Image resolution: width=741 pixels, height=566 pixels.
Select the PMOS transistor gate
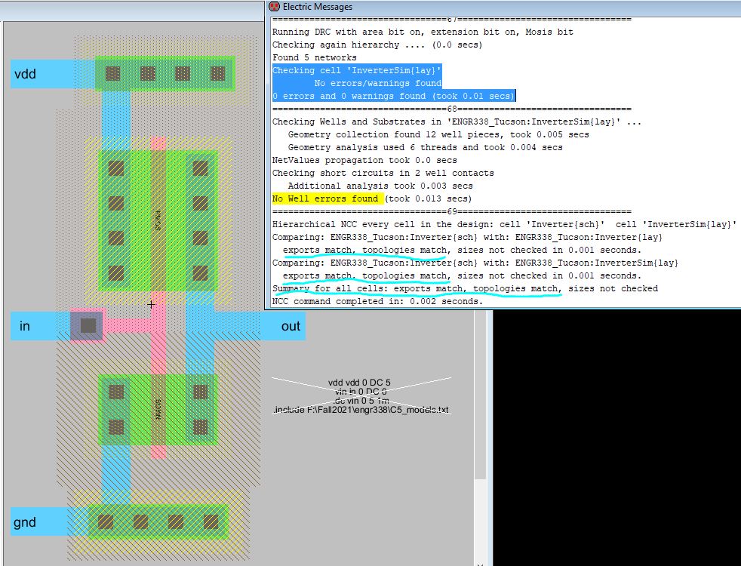click(158, 219)
